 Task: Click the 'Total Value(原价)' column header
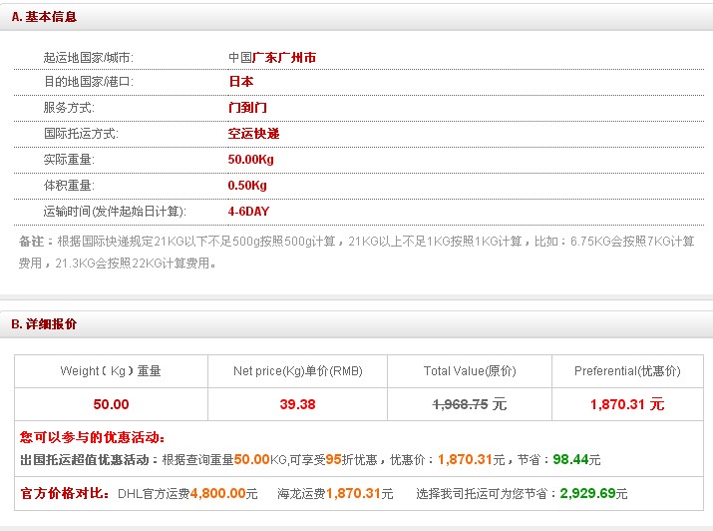[x=470, y=371]
